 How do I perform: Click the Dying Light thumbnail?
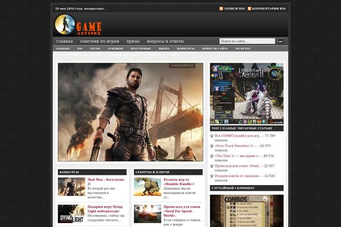click(72, 214)
